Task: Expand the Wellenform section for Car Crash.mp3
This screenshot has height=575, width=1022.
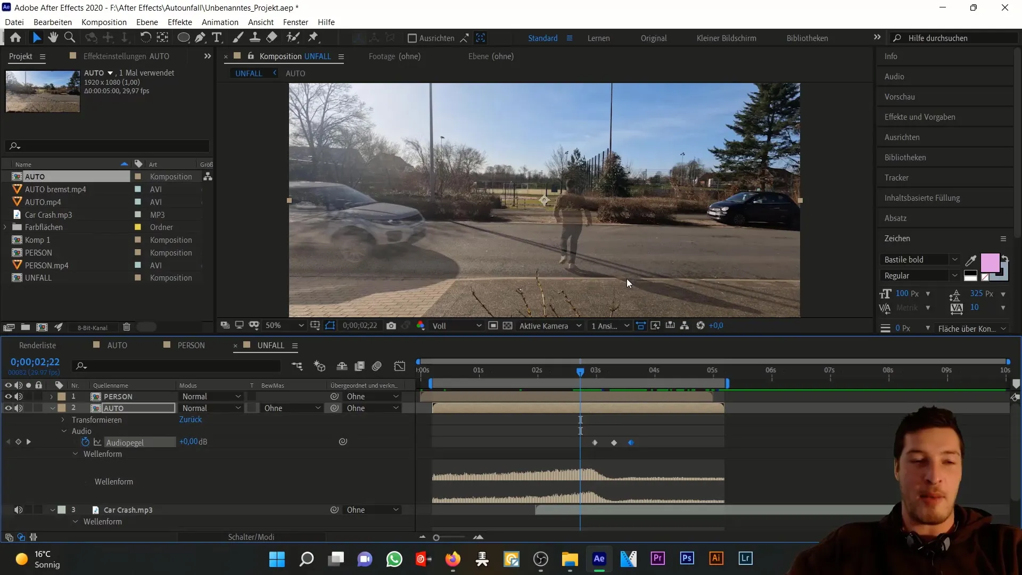Action: click(x=75, y=522)
